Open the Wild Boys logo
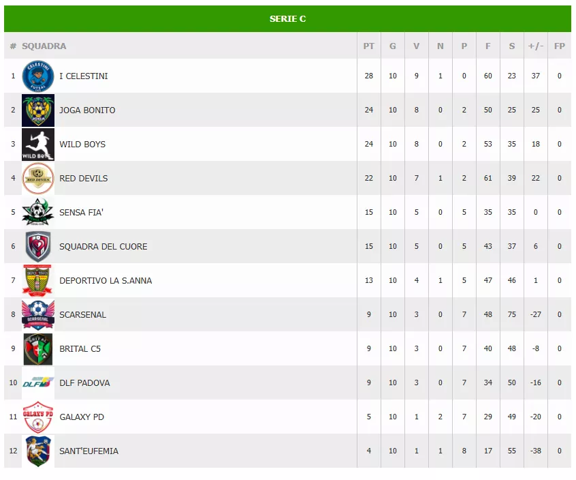This screenshot has height=480, width=576. tap(38, 144)
